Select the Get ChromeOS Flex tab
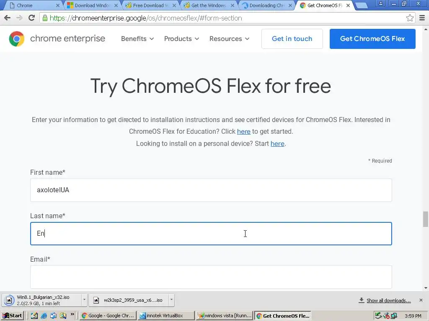 pyautogui.click(x=325, y=5)
